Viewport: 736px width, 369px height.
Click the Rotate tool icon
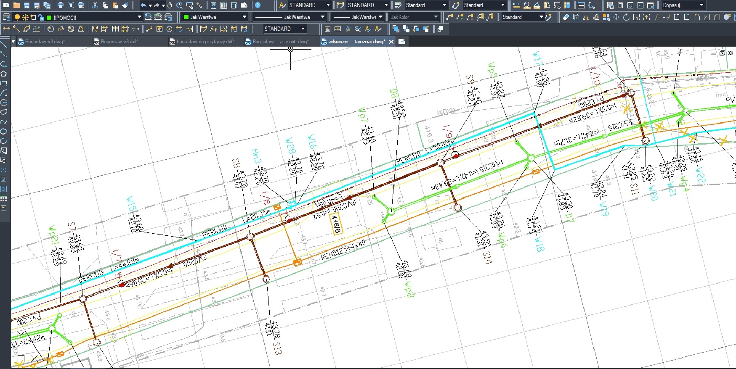[x=626, y=17]
